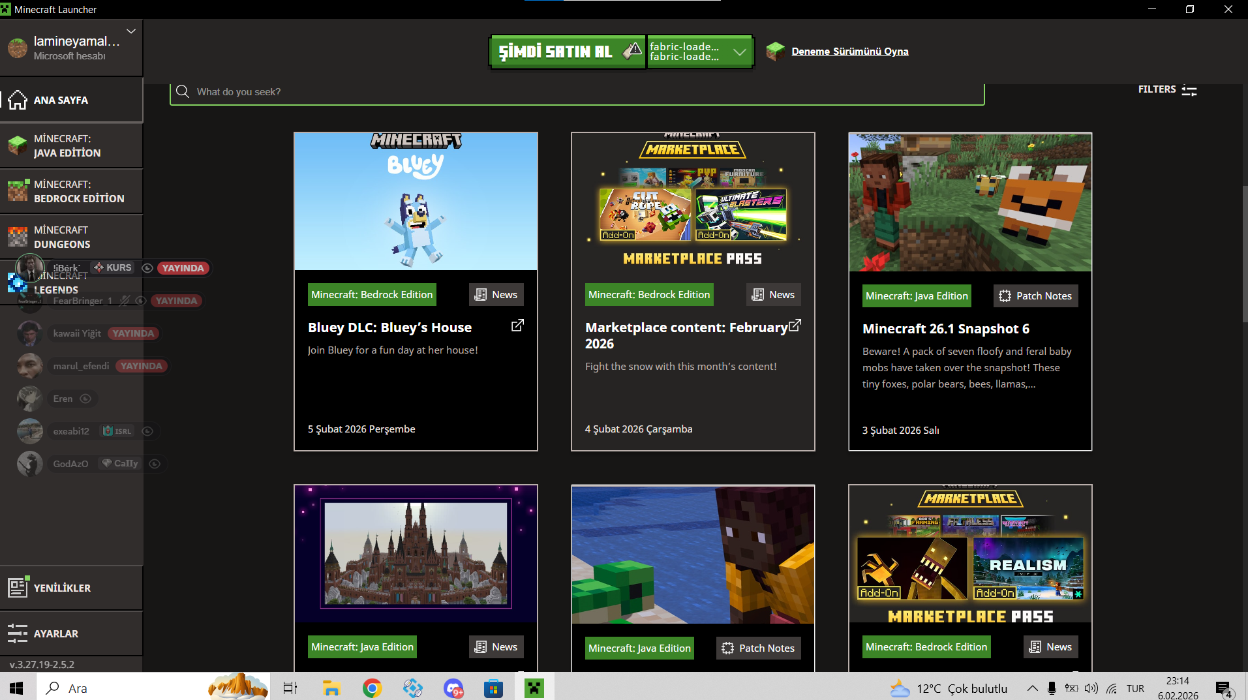This screenshot has width=1248, height=700.
Task: Open the 'Bluey DLC: Bluey's House' title
Action: pos(389,327)
